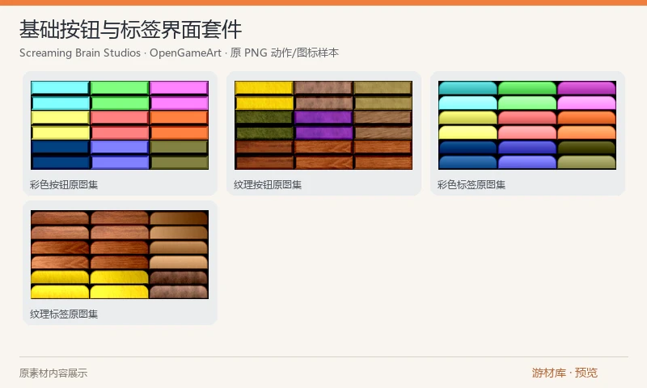
Task: Click the Screaming Brain Studios subtitle line
Action: pos(179,53)
